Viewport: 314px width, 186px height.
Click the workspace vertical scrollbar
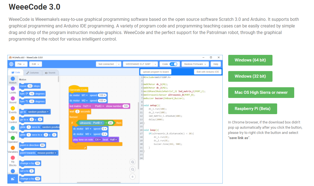pyautogui.click(x=138, y=136)
